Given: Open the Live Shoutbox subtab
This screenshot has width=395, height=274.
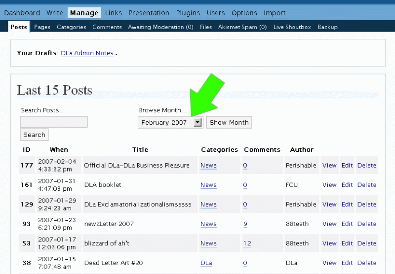Looking at the screenshot, I should (x=292, y=27).
